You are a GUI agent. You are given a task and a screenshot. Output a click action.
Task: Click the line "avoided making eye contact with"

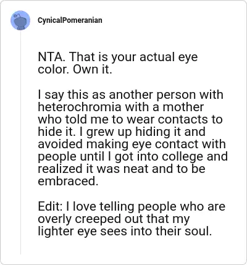[x=132, y=144]
